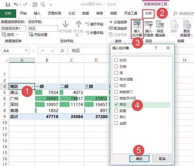Viewport: 194px width, 166px height.
Task: Check the 金额 checkbox
Action: pos(116,123)
